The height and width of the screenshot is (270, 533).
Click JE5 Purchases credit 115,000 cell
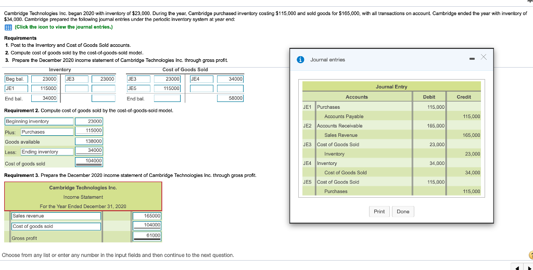(464, 191)
